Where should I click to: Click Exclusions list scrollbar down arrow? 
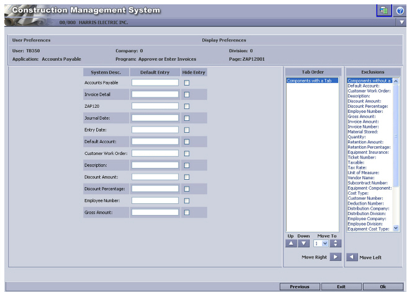pyautogui.click(x=396, y=228)
